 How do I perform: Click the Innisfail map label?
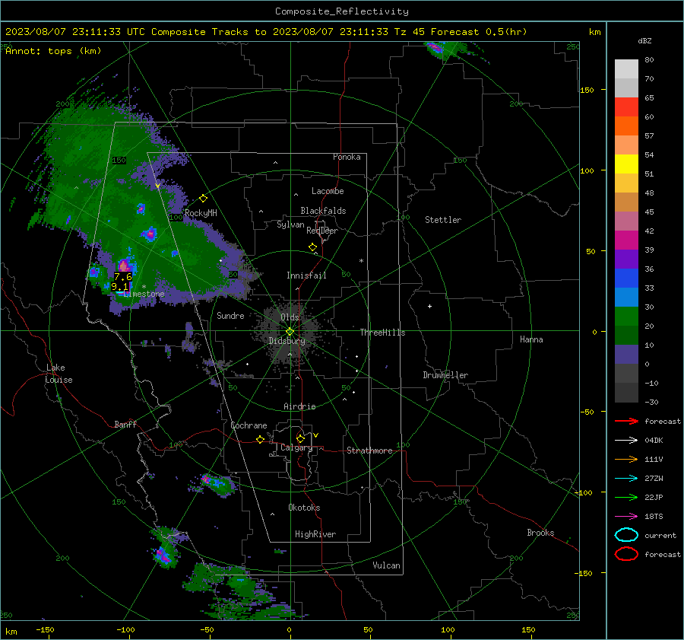306,275
